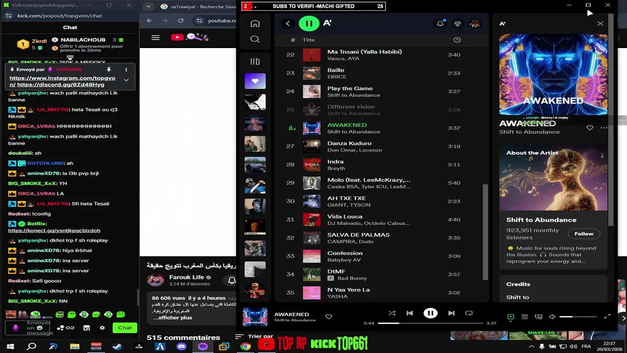The width and height of the screenshot is (627, 353).
Task: Follow Shift to Abundance artist
Action: pyautogui.click(x=583, y=234)
